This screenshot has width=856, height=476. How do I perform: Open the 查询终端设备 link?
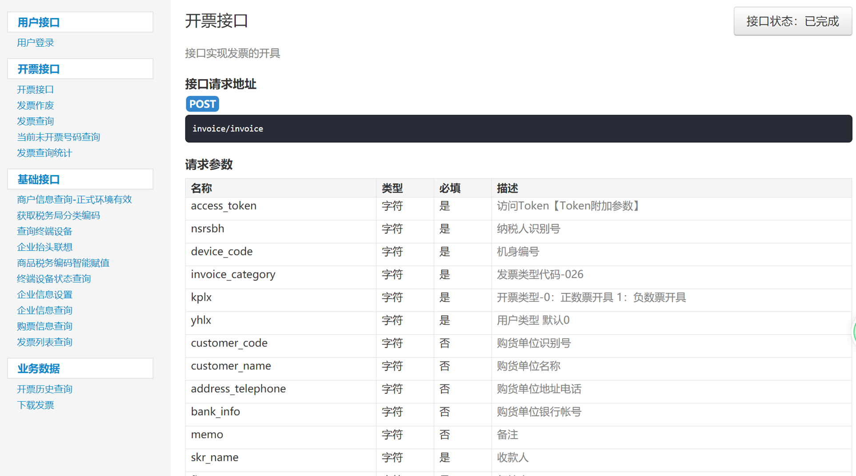coord(44,231)
